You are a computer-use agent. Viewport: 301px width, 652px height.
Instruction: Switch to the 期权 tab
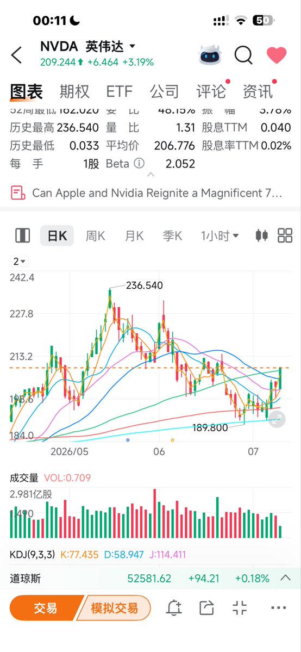(74, 91)
